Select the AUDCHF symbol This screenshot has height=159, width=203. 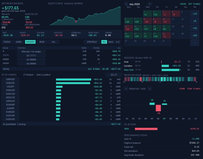tap(10, 116)
